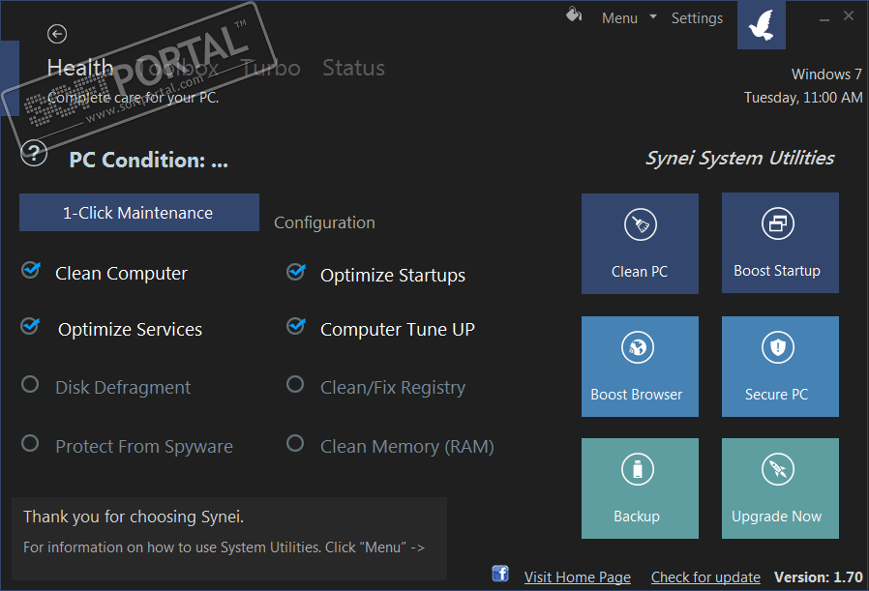Screen dimensions: 869x591
Task: Enable the Disk Defragment option
Action: pyautogui.click(x=31, y=385)
